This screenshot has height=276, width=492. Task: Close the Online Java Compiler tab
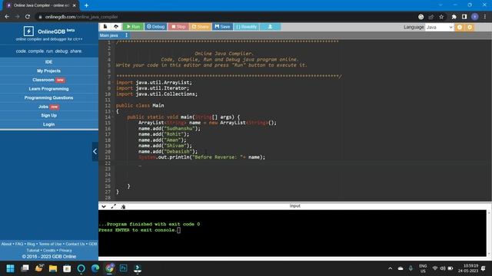coord(75,5)
